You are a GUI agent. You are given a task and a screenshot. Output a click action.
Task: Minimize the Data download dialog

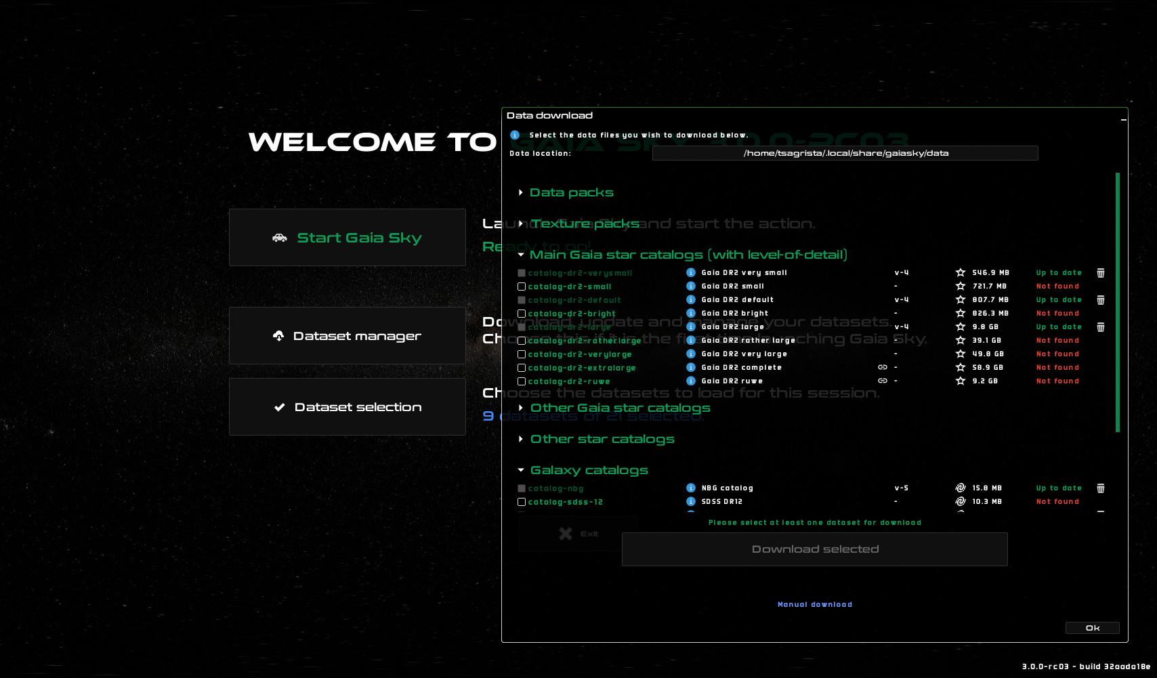pyautogui.click(x=1123, y=120)
